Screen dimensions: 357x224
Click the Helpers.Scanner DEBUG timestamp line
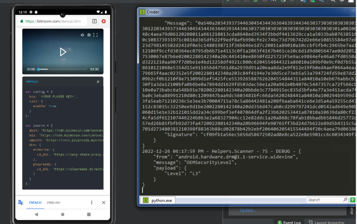click(221, 151)
